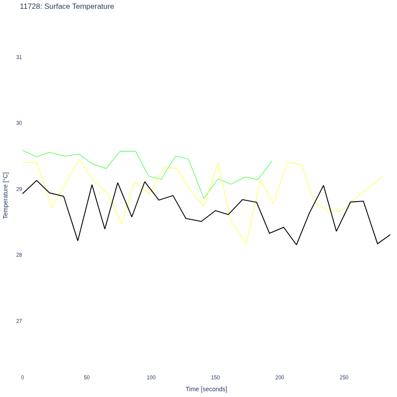Image resolution: width=397 pixels, height=397 pixels.
Task: Click the y-axis tick label 28
Action: coord(19,255)
